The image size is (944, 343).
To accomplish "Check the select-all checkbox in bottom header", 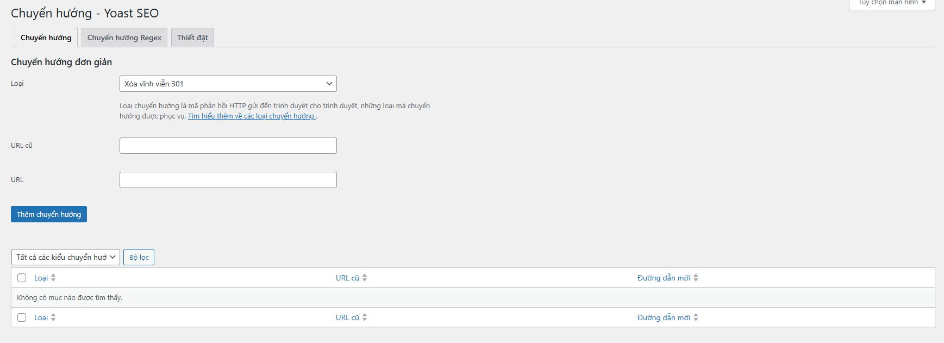I will (x=22, y=317).
